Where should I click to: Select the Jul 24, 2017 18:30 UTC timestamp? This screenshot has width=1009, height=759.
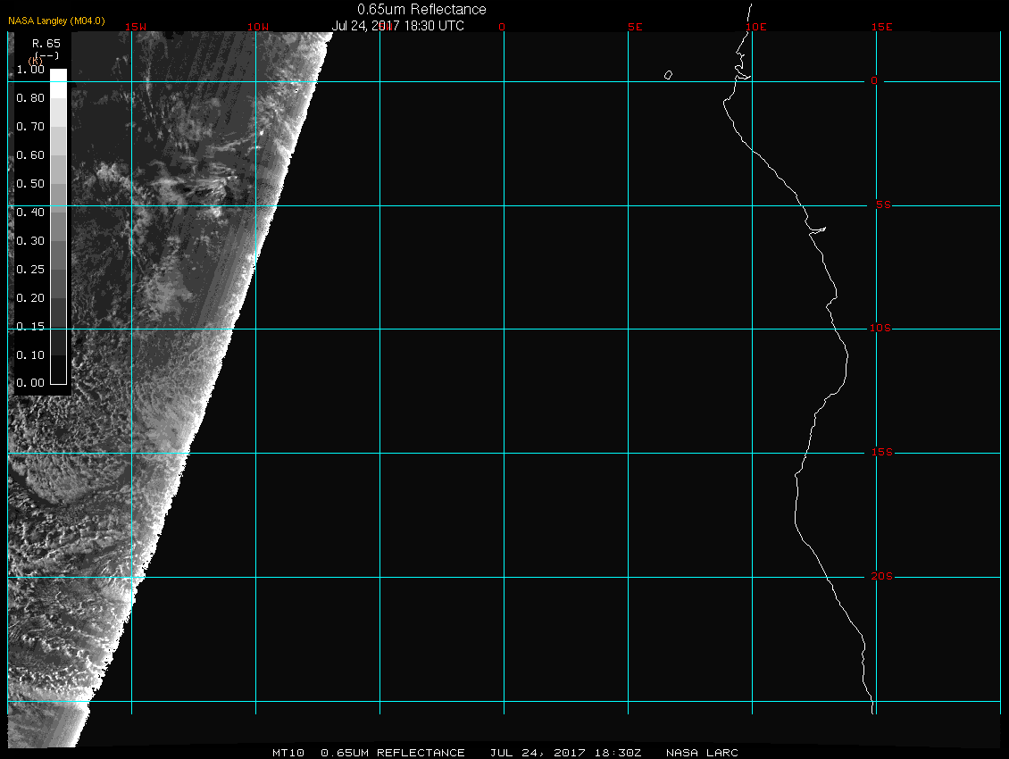(398, 25)
